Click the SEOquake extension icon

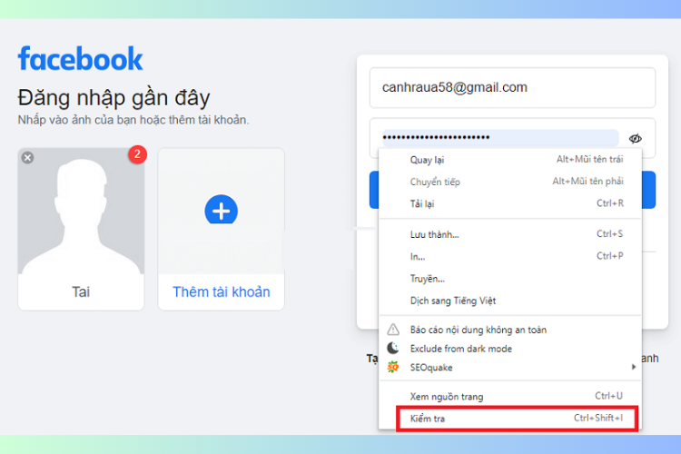point(393,367)
